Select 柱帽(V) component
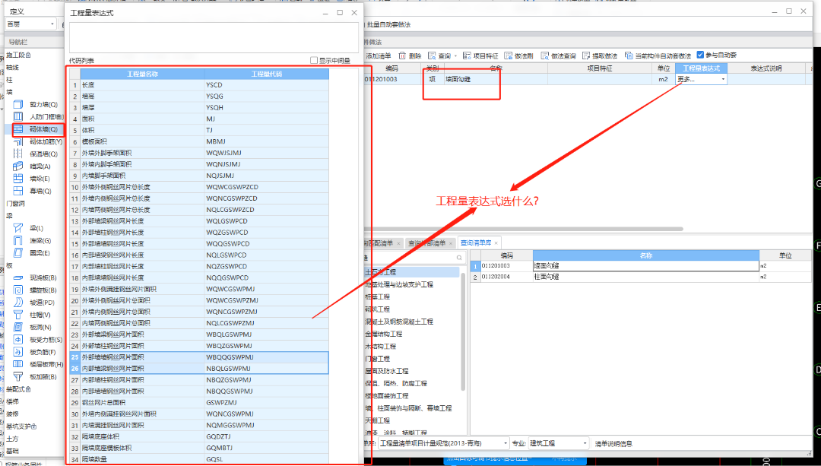The width and height of the screenshot is (821, 466). (x=40, y=315)
